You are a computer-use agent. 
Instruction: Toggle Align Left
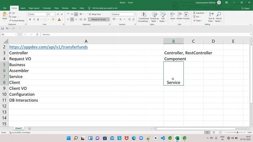(68, 19)
